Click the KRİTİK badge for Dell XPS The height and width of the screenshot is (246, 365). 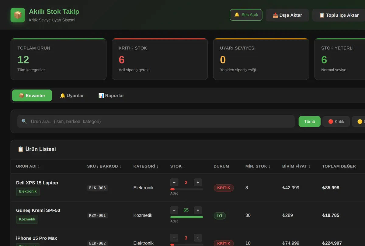pyautogui.click(x=224, y=188)
